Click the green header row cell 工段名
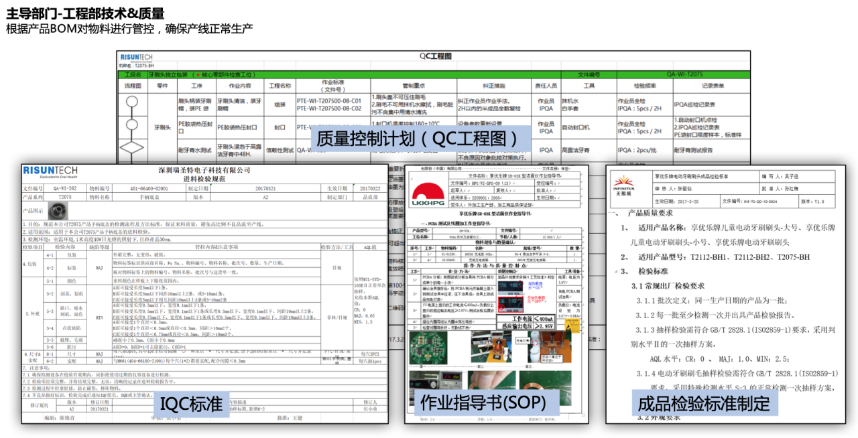The image size is (858, 438). 132,75
